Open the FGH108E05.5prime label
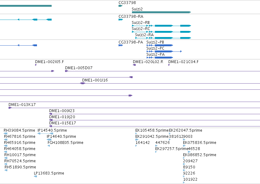Viewport: 260px width, 184px height. pos(65,143)
